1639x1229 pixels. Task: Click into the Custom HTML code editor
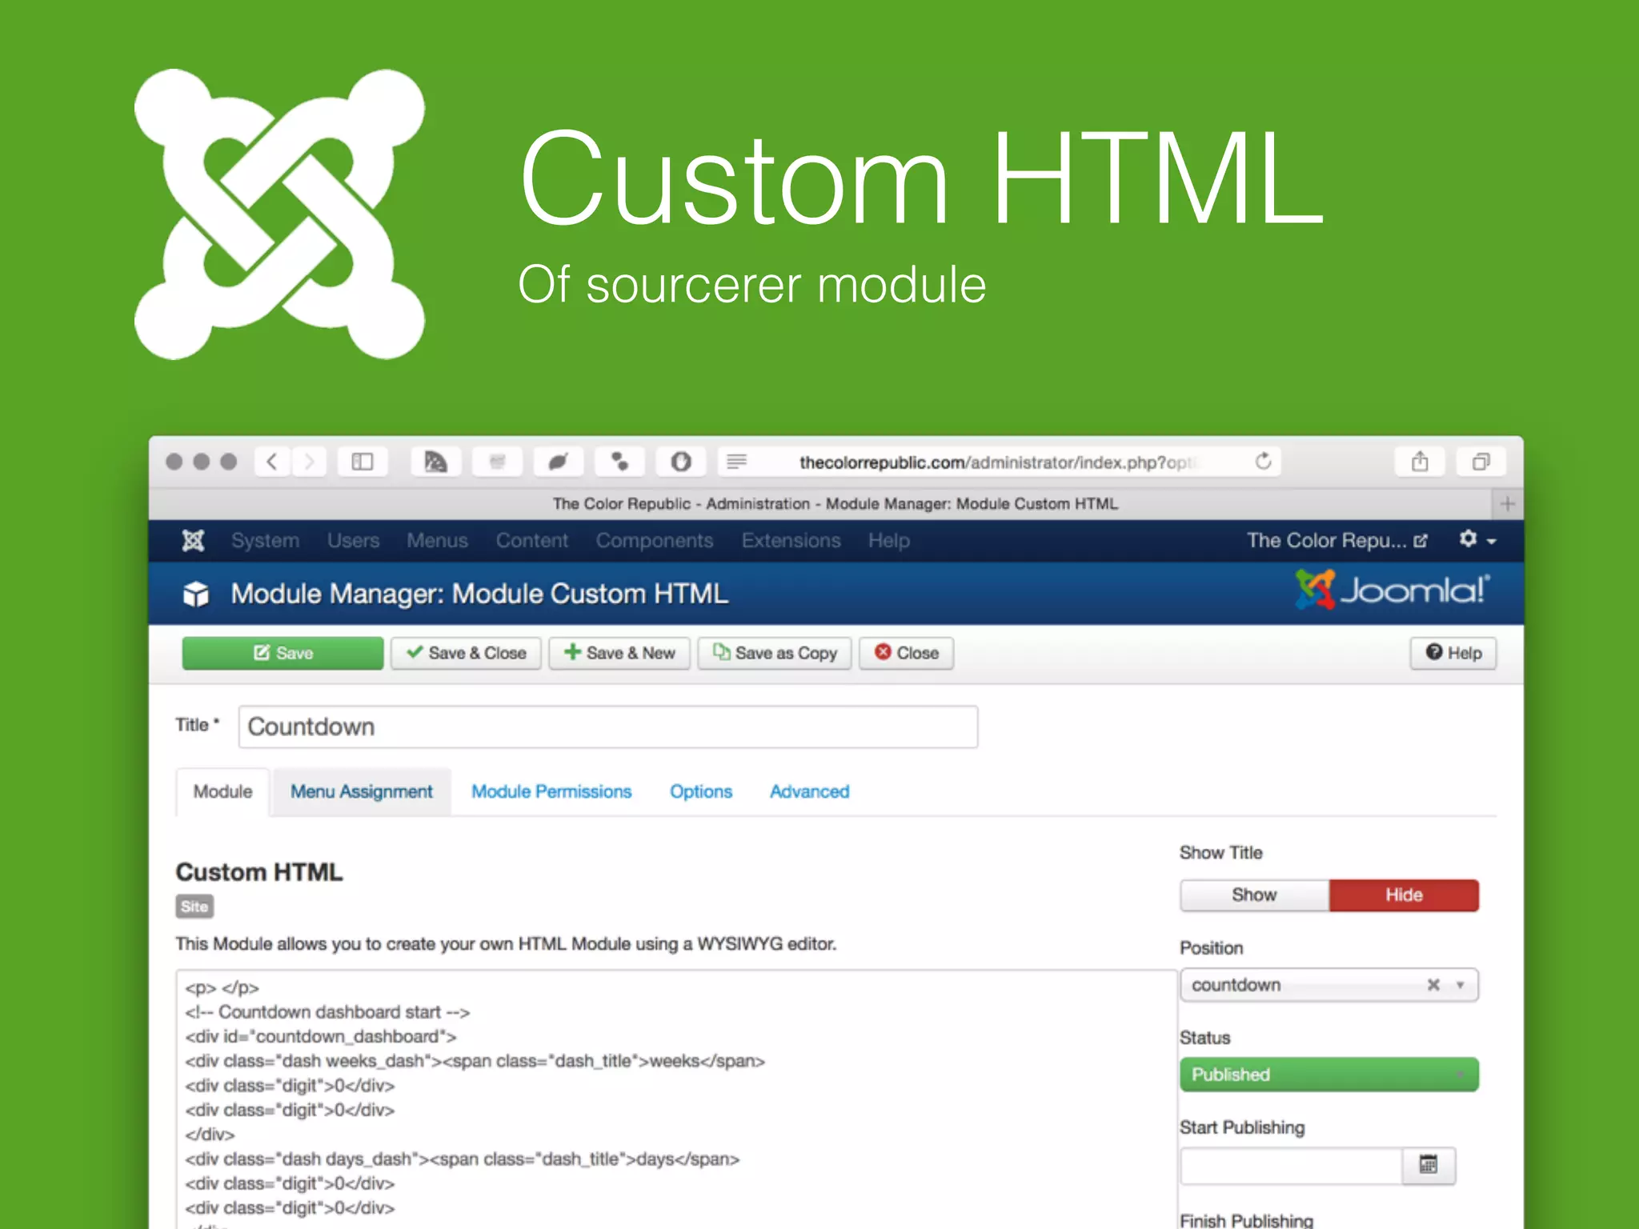coord(676,1100)
